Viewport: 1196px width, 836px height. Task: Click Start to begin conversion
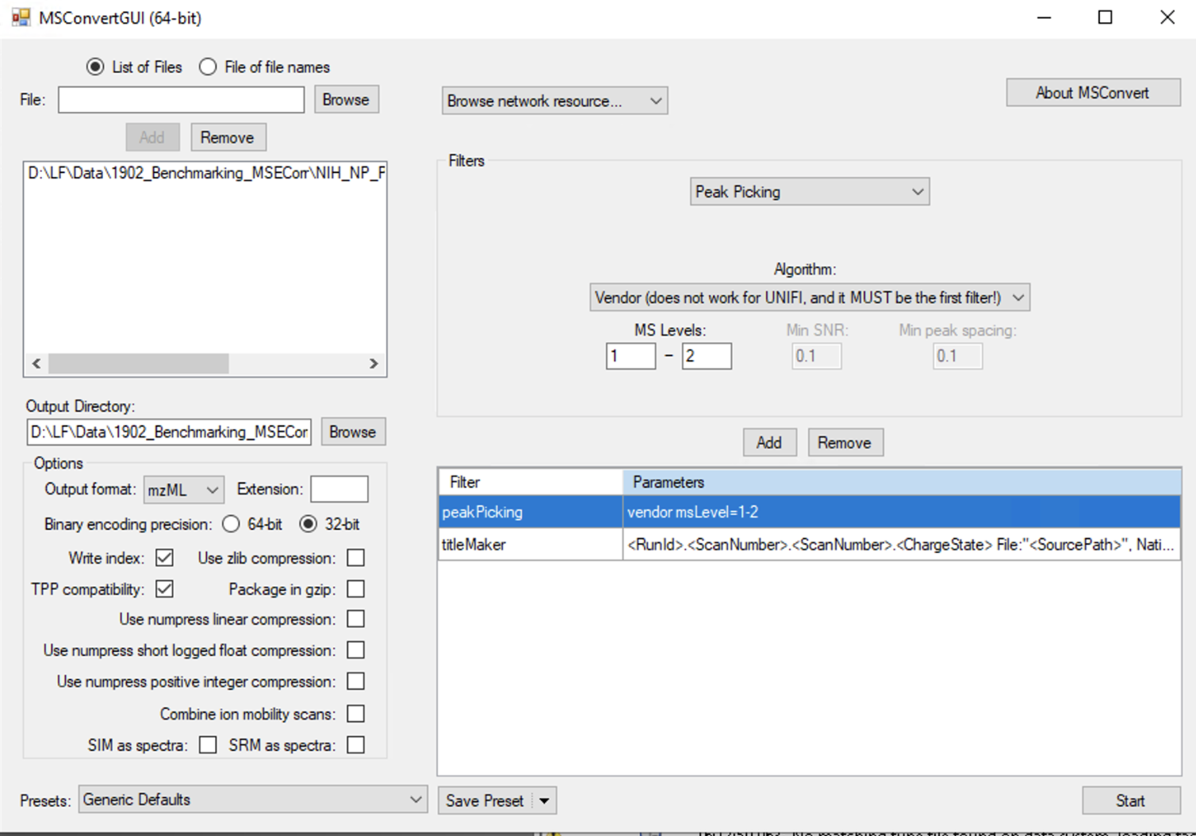pyautogui.click(x=1130, y=801)
